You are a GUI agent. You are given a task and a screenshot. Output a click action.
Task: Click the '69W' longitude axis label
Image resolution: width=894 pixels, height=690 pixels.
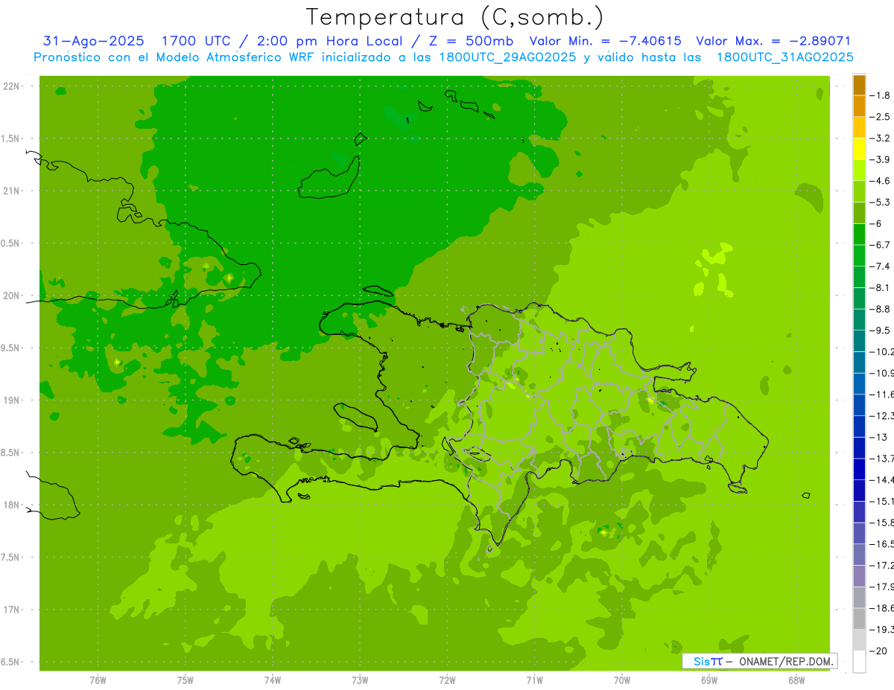tap(708, 680)
